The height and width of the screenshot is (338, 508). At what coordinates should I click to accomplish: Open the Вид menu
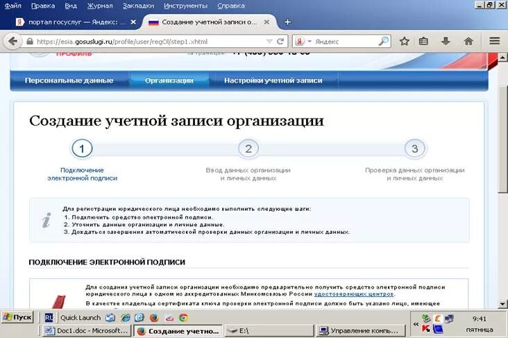[71, 6]
